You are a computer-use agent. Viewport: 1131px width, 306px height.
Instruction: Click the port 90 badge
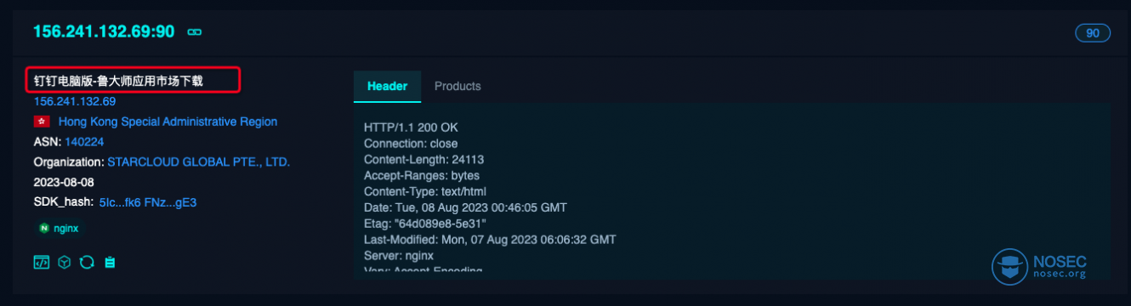(1093, 33)
